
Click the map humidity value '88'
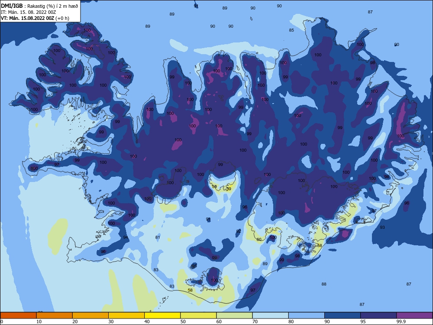[x=324, y=284]
